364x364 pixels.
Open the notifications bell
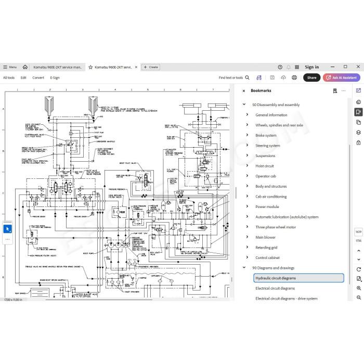click(x=288, y=67)
